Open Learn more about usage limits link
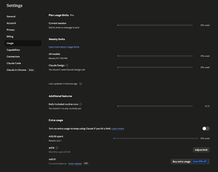This screenshot has height=172, width=218. pos(64,47)
